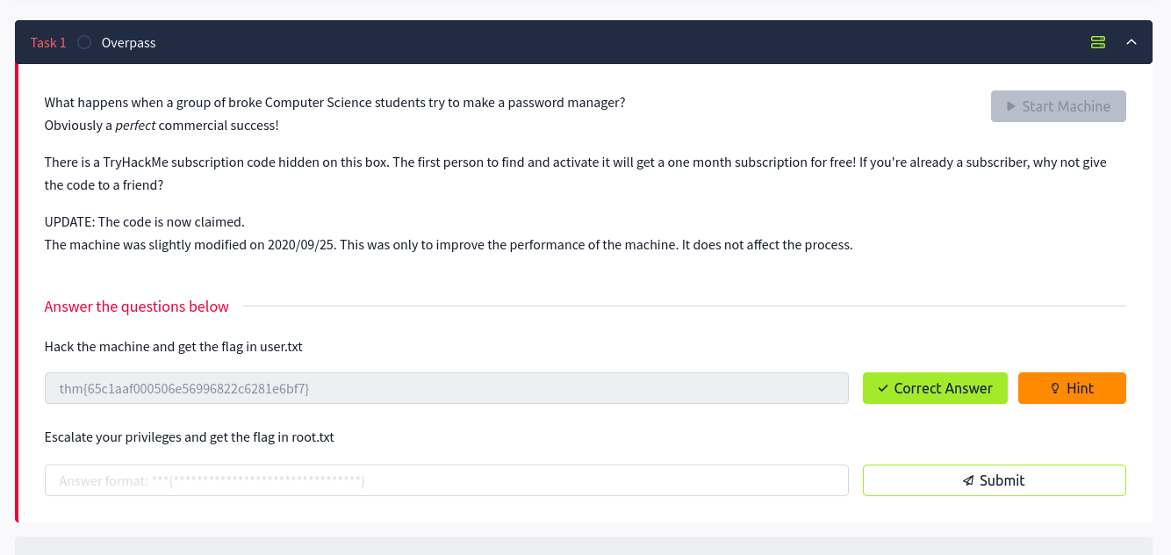Click the green server icon in Task 1 header
The width and height of the screenshot is (1171, 555).
point(1097,42)
